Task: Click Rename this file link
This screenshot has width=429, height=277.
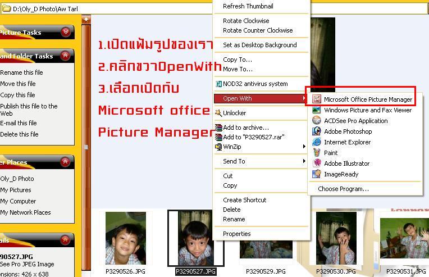Action: pyautogui.click(x=21, y=72)
